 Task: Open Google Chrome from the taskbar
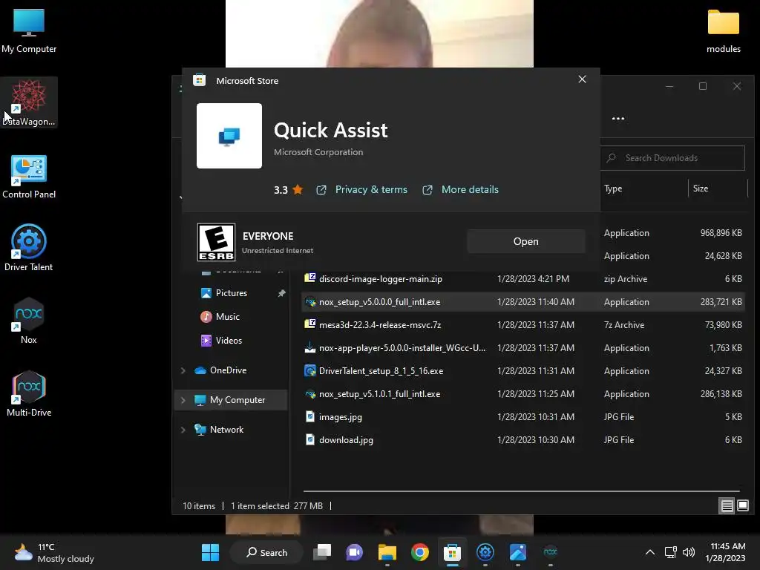point(420,552)
